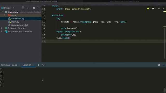The width and height of the screenshot is (166, 93).
Task: Go to previous highlighted error arrow
Action: tap(159, 9)
